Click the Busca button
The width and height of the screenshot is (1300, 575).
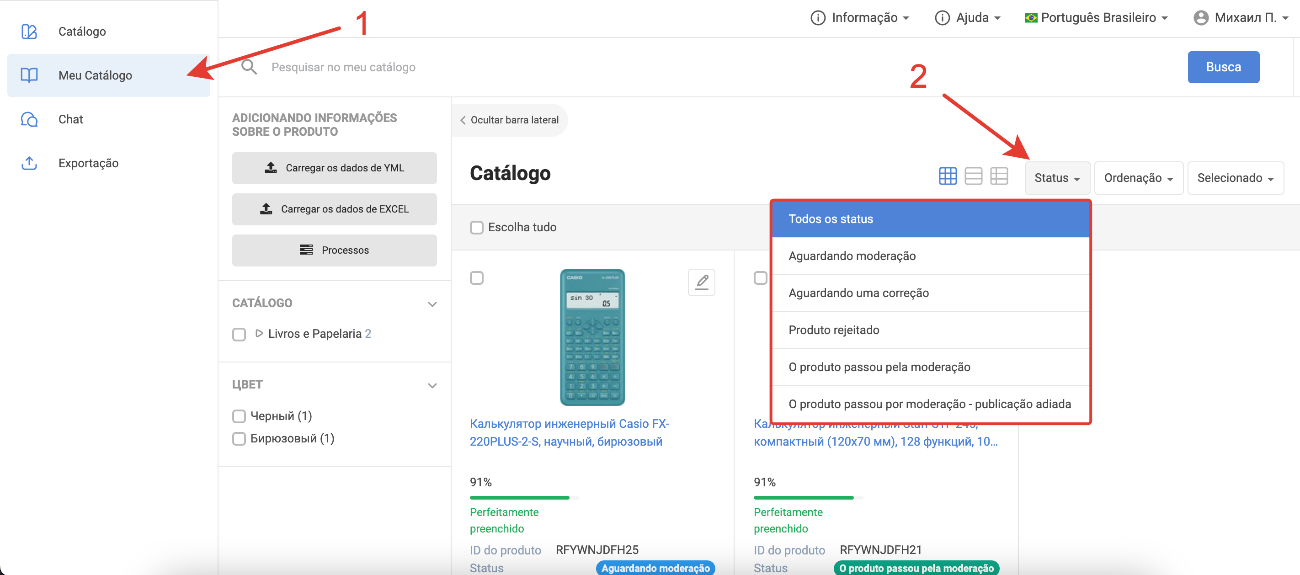tap(1223, 67)
